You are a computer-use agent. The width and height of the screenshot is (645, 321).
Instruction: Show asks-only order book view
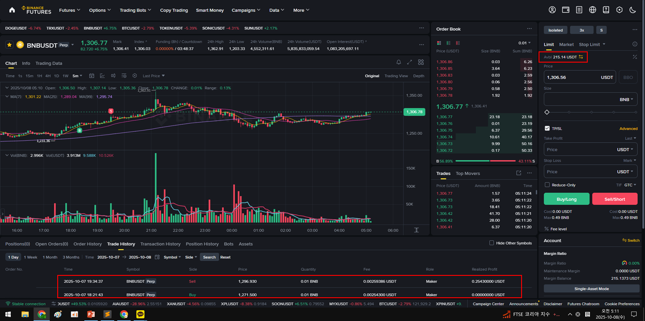pyautogui.click(x=458, y=43)
